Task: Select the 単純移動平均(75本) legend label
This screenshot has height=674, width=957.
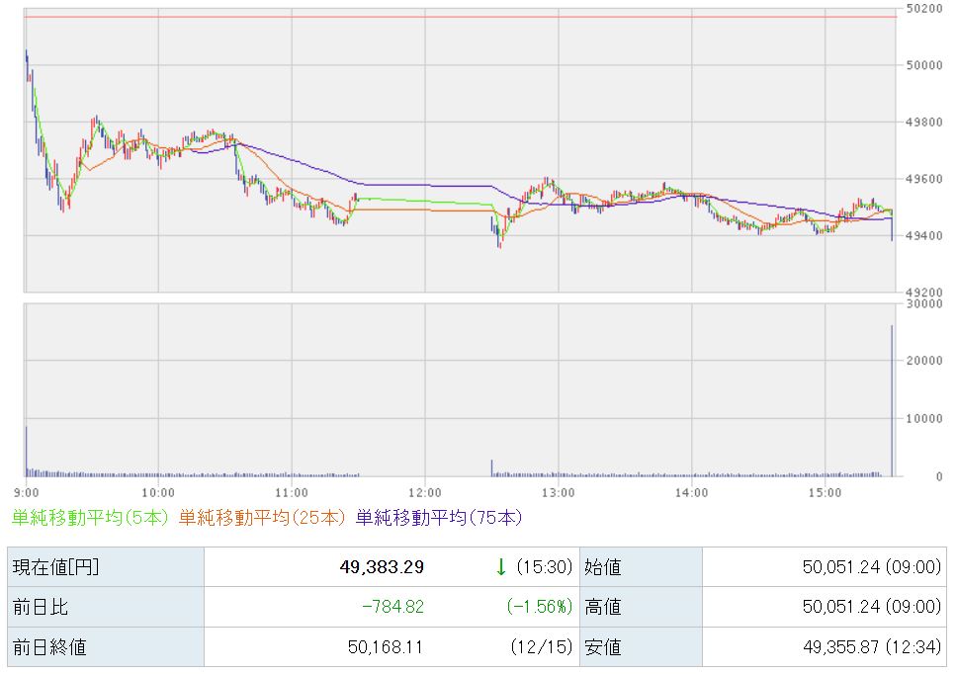Action: pos(438,517)
